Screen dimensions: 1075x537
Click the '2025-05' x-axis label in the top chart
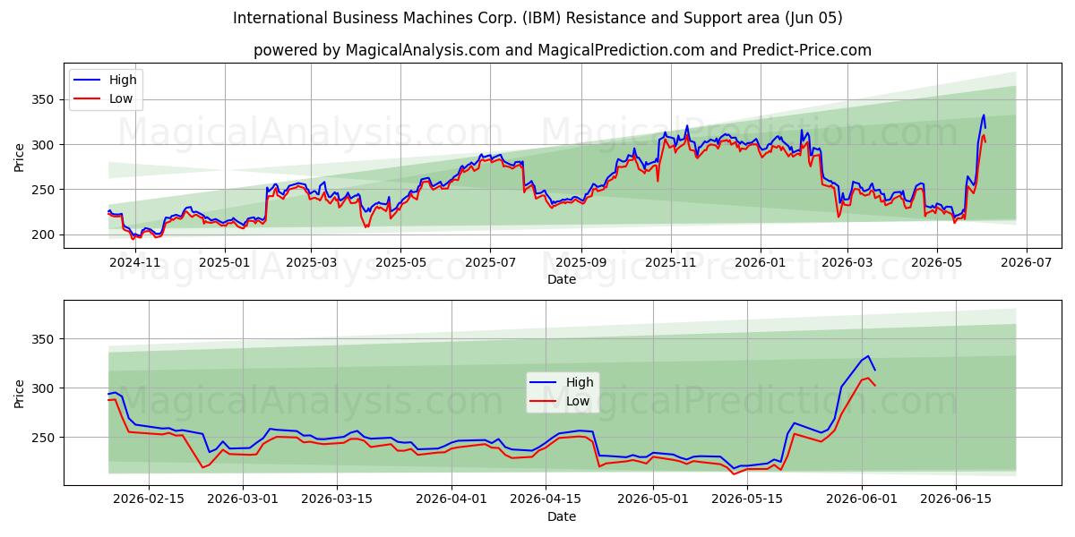click(x=400, y=263)
